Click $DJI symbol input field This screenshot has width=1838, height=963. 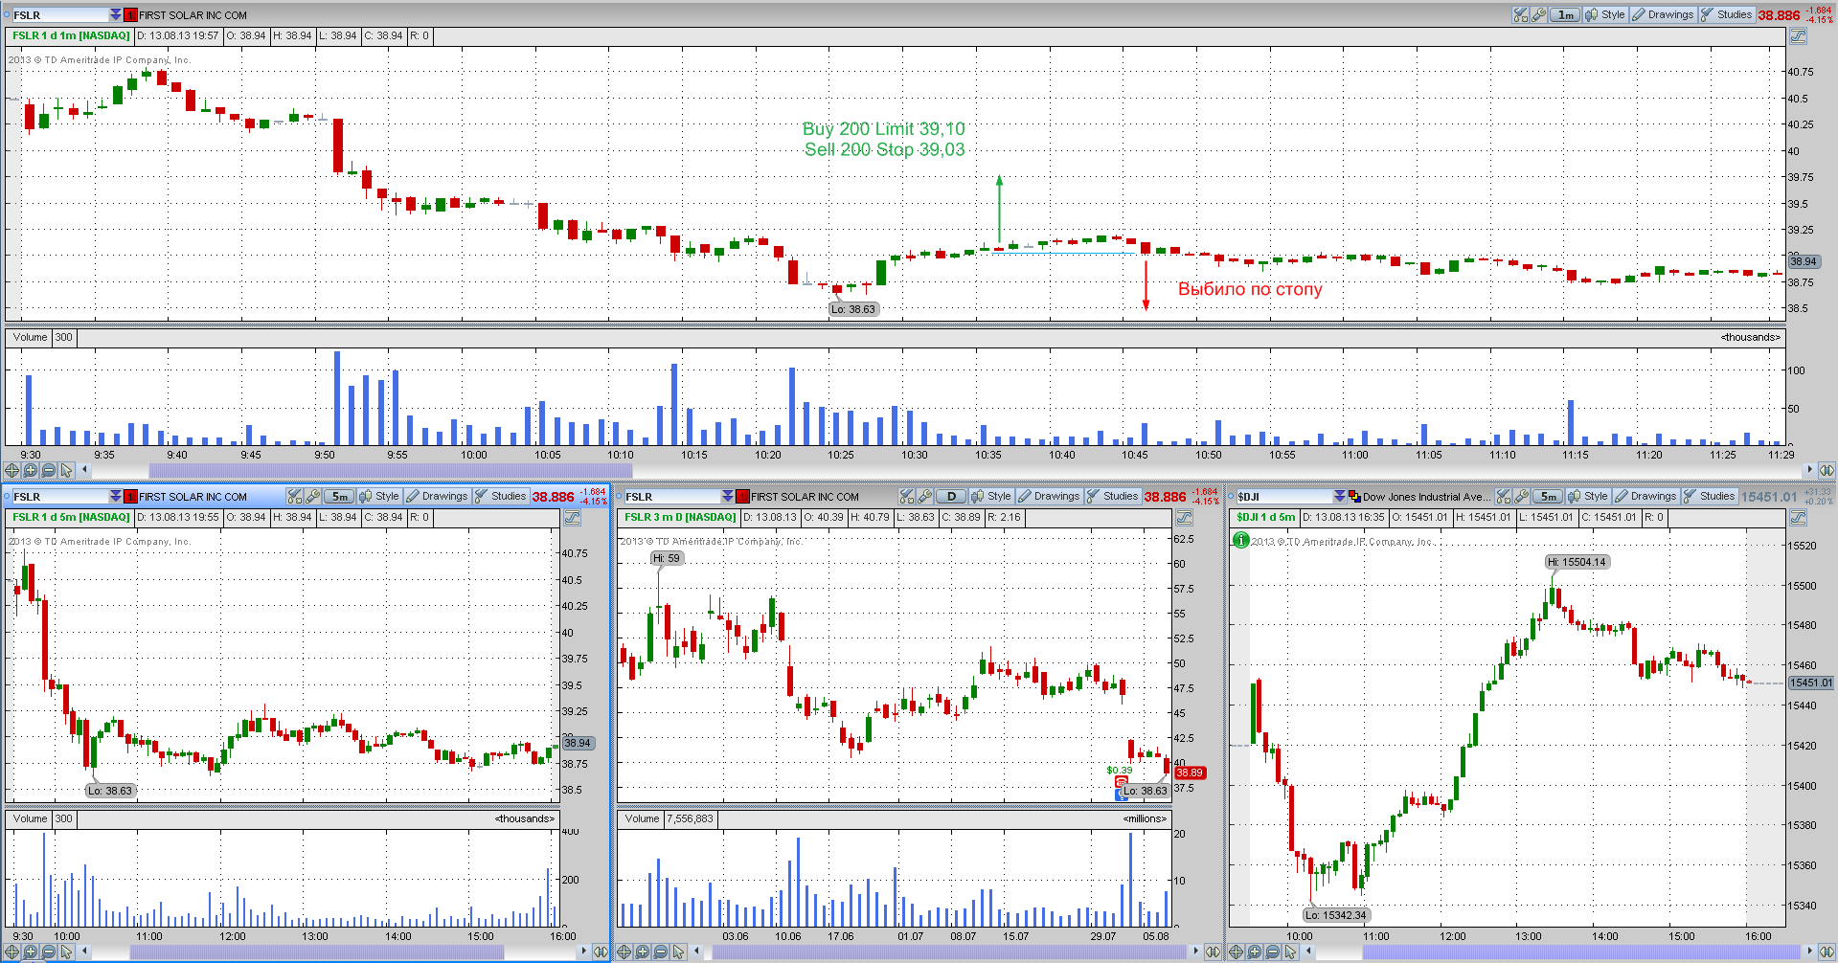1283,496
